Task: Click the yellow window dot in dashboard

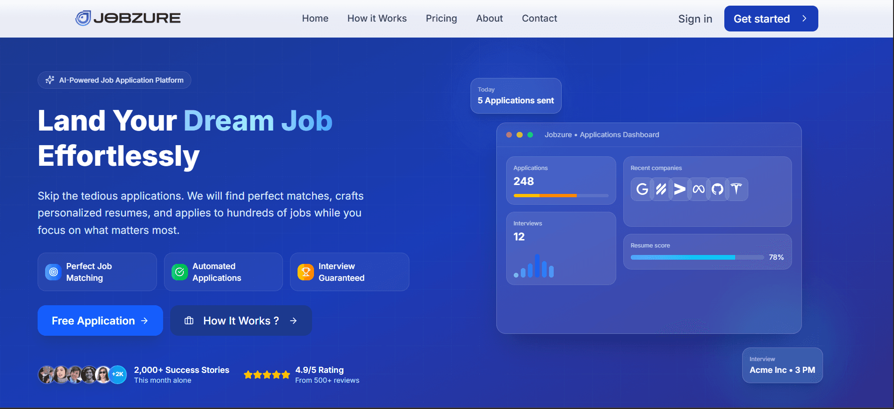Action: point(519,135)
